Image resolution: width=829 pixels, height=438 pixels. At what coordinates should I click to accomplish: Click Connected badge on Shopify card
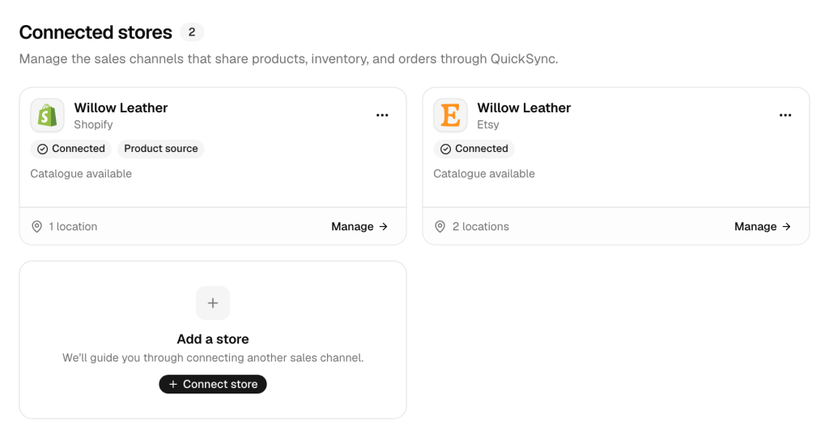(71, 149)
